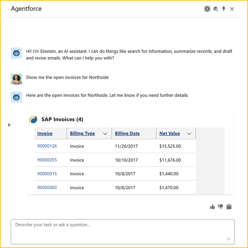248x248 pixels.
Task: Give a thumbs up to the response
Action: tap(212, 207)
